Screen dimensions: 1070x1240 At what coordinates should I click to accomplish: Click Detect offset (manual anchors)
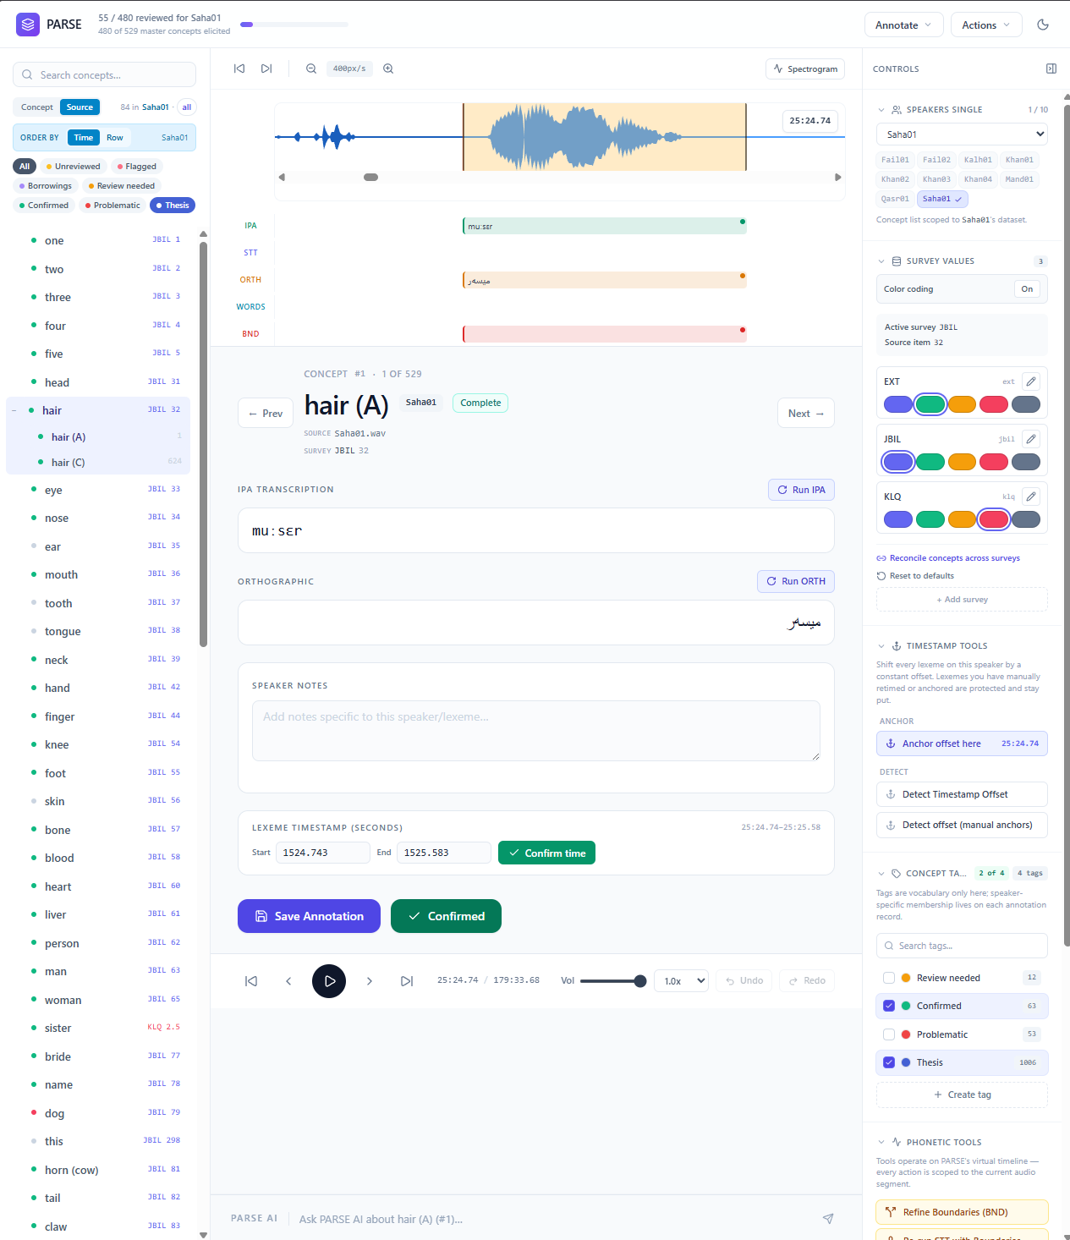962,825
